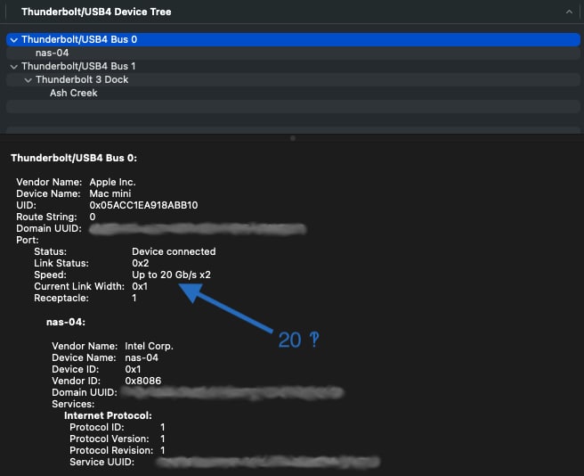Select the Thunderbolt/USB4 Bus 1 row label
Screen dimensions: 584x476
78,66
